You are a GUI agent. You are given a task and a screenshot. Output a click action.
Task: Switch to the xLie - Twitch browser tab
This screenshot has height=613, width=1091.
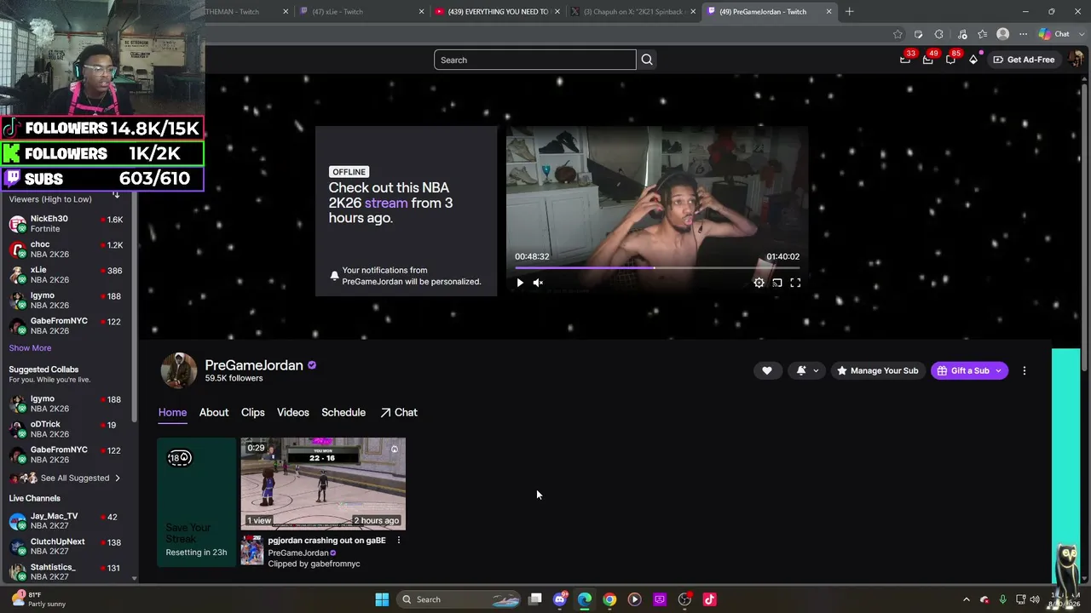coord(361,12)
